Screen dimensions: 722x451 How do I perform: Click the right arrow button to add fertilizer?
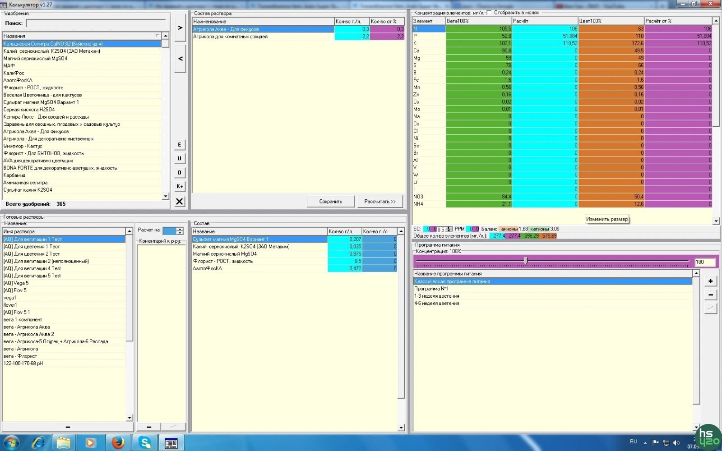click(x=180, y=28)
